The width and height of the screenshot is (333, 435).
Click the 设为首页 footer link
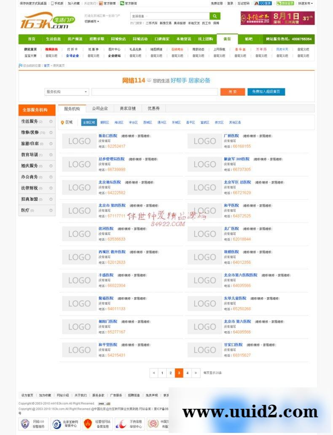tap(27, 395)
